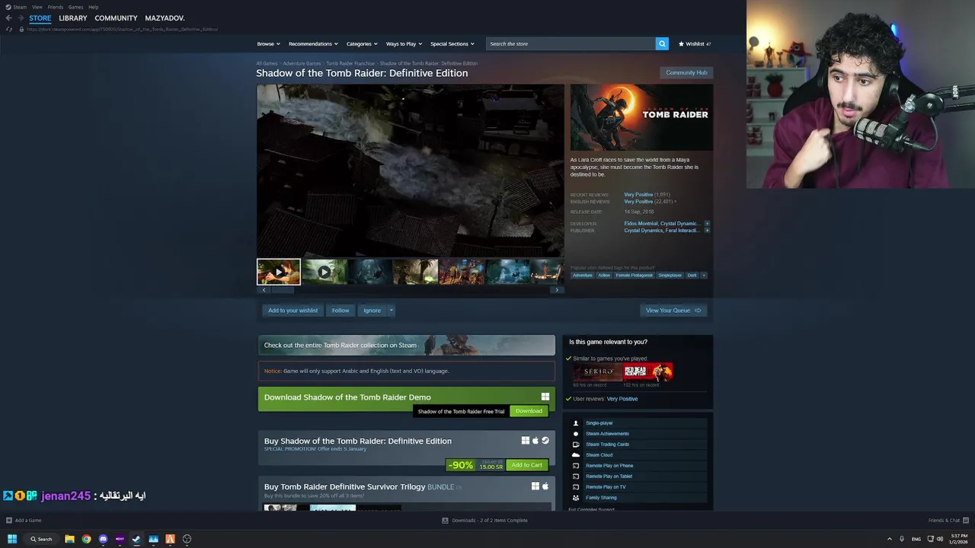
Task: Go back with the Steam back arrow
Action: coord(8,18)
